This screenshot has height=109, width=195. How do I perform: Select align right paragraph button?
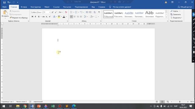[x=78, y=17]
